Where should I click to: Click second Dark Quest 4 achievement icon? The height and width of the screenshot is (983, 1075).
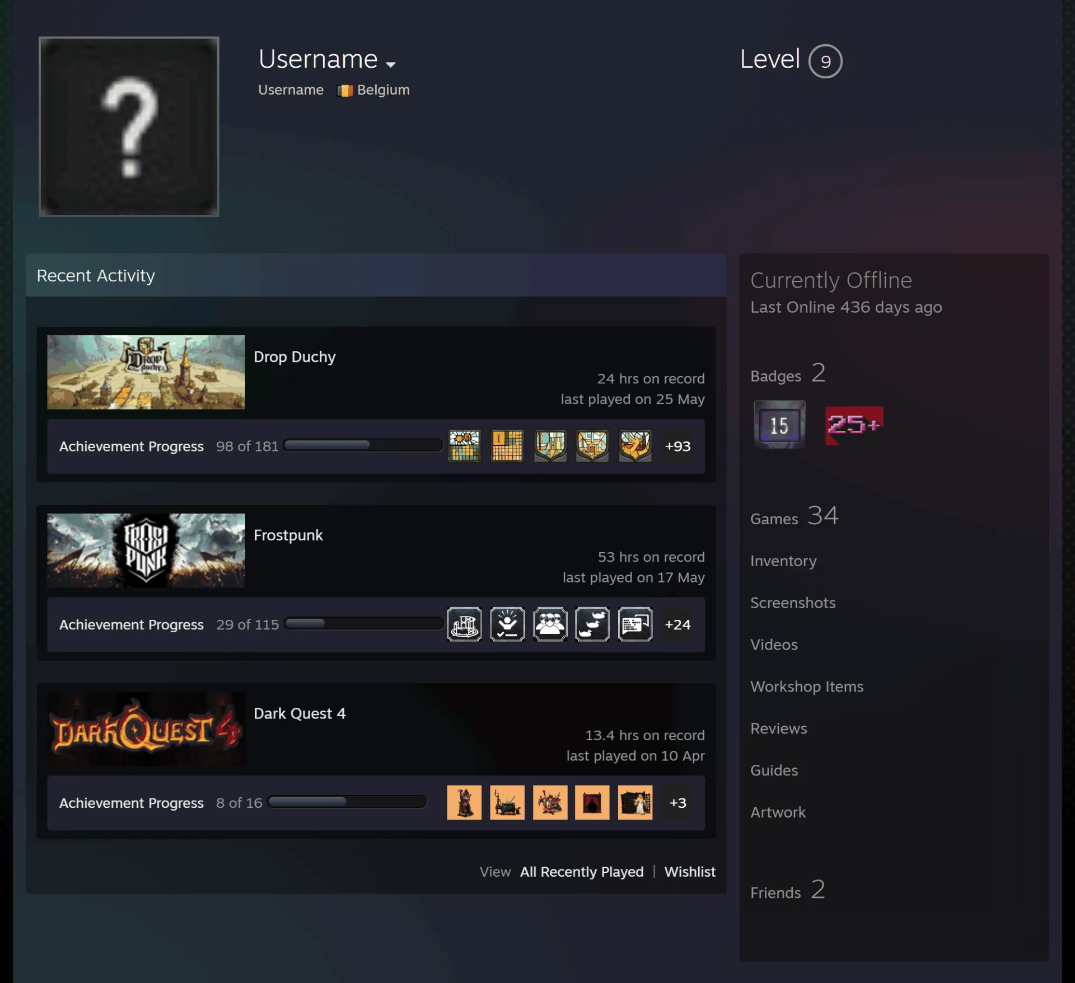click(507, 802)
